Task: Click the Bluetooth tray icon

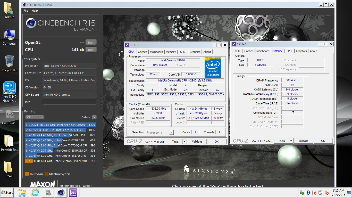Action: point(308,193)
